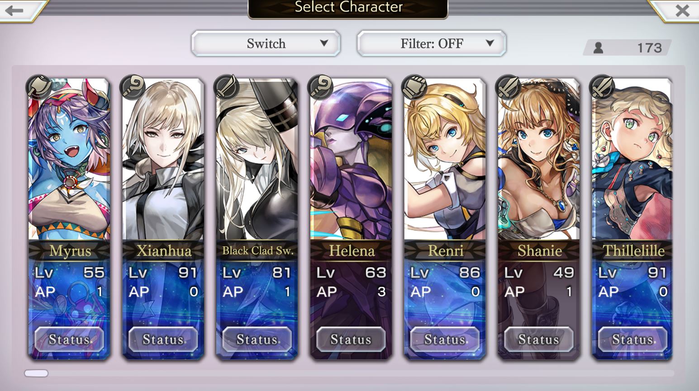
Task: Click the katana icon on Black Clad Sw.
Action: point(226,87)
